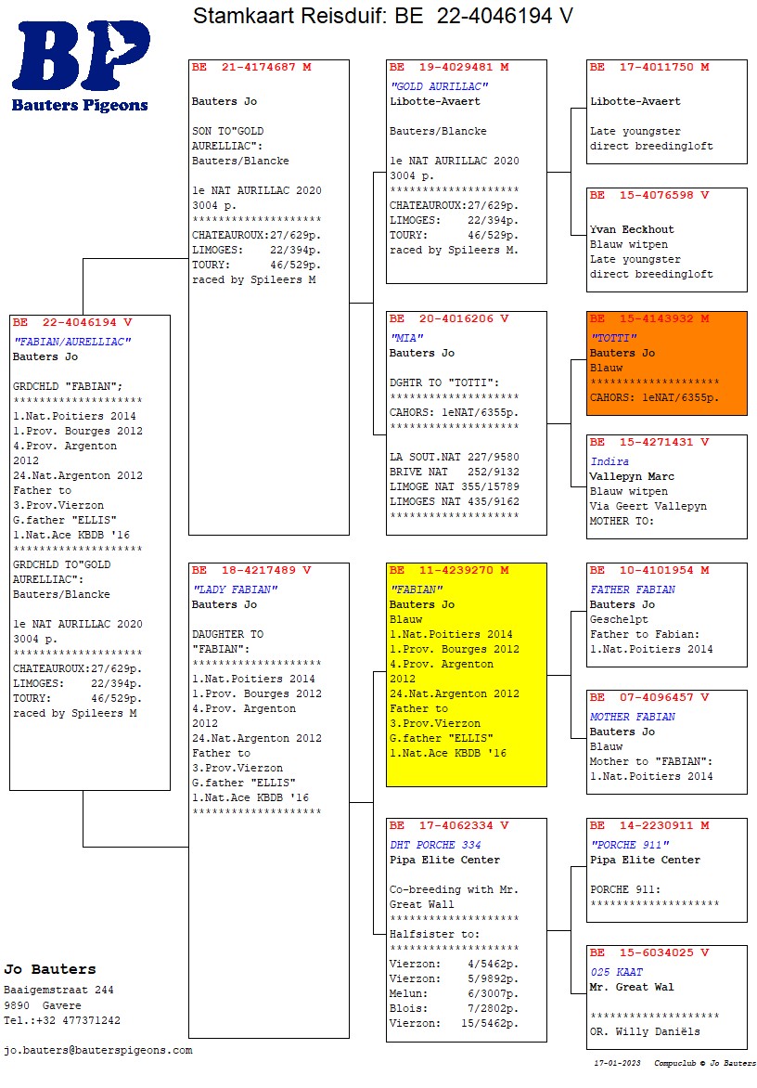Click Yvan Eeckhout breeder name
The height and width of the screenshot is (1088, 757).
pyautogui.click(x=632, y=229)
